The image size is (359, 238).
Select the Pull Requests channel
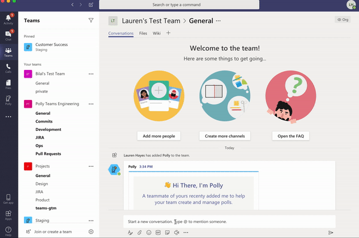48,154
